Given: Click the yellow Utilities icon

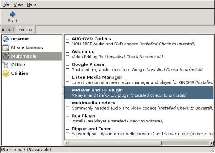Looking at the screenshot, I should 6,73.
